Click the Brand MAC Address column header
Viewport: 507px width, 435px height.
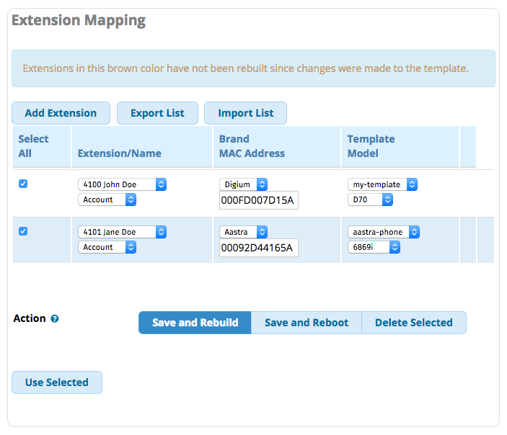[252, 146]
